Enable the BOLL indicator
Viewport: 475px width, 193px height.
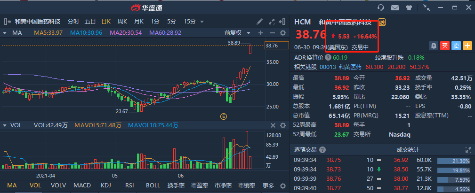[153, 186]
